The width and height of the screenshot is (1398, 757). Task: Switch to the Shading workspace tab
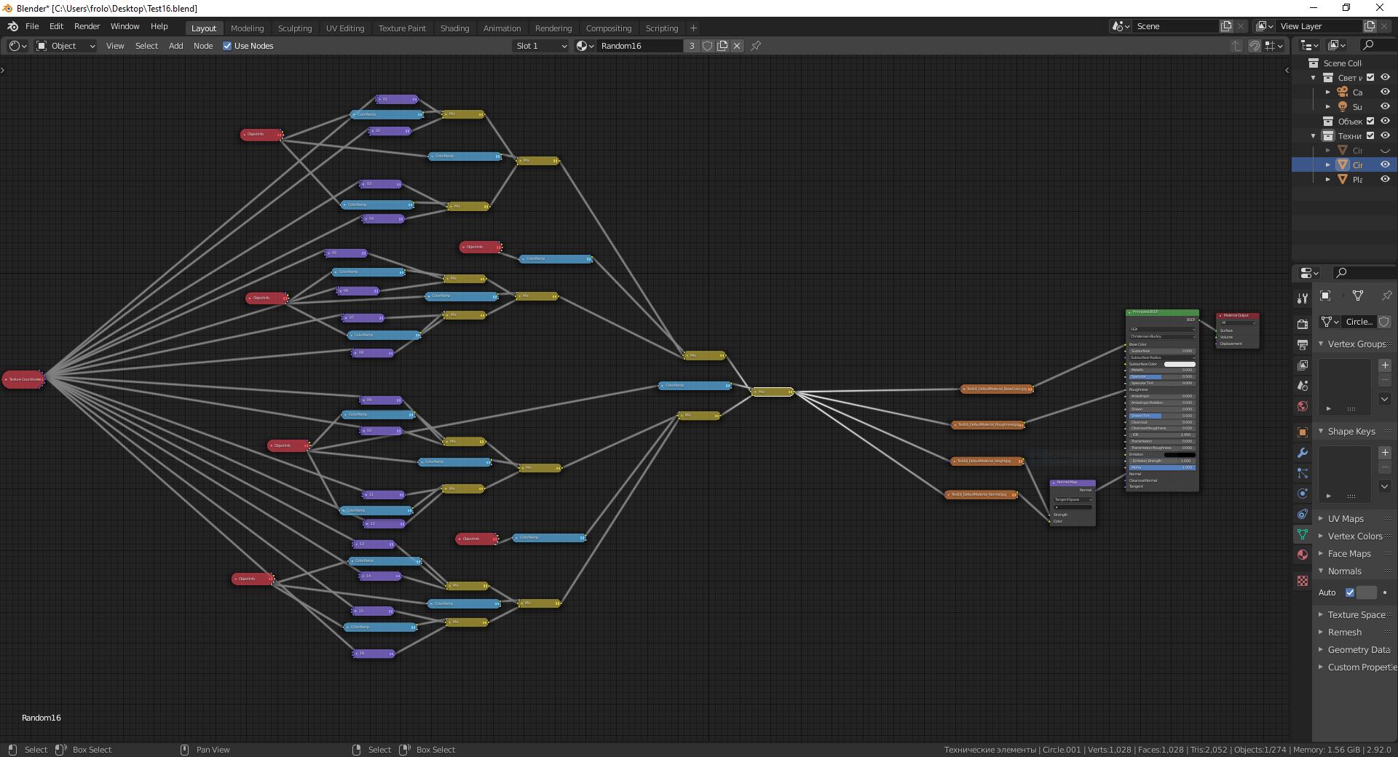point(454,28)
